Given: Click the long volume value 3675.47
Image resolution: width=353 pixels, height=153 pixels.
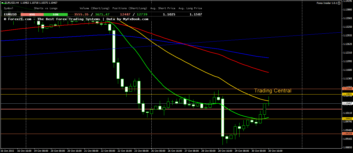Looking at the screenshot, I should click(102, 15).
